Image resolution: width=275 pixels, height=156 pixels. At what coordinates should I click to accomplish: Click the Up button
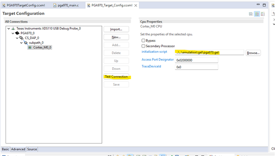click(x=116, y=61)
